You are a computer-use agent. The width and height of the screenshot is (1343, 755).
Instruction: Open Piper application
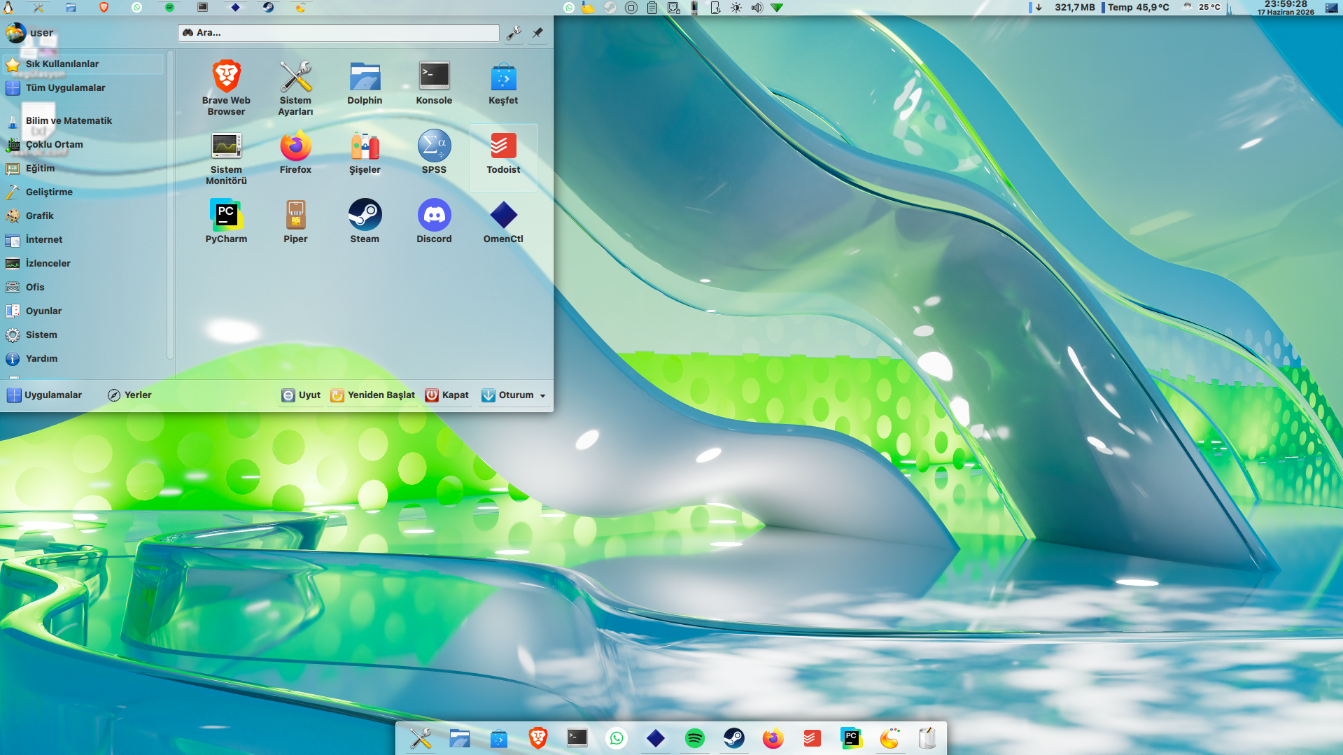pos(295,221)
